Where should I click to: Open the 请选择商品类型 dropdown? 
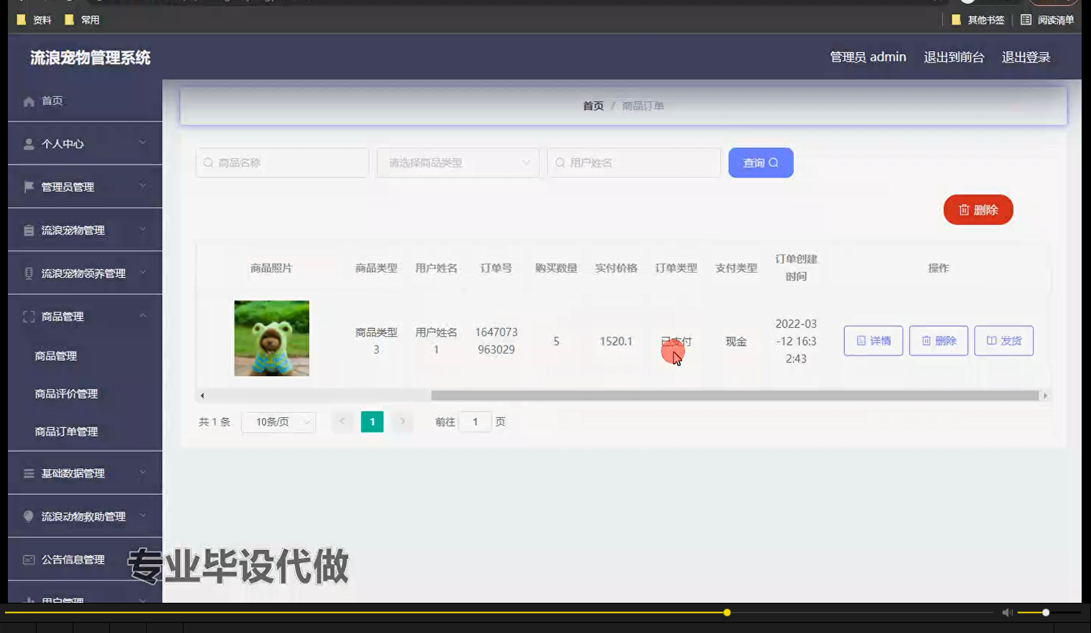(457, 163)
